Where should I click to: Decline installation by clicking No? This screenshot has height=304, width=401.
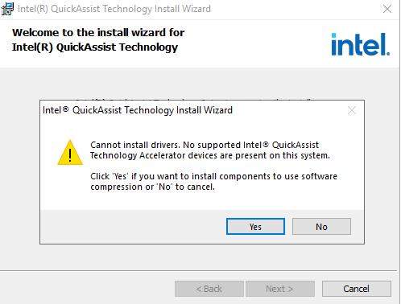click(321, 227)
